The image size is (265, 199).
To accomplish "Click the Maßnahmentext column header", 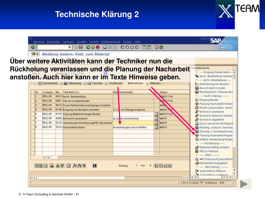I will (133, 92).
